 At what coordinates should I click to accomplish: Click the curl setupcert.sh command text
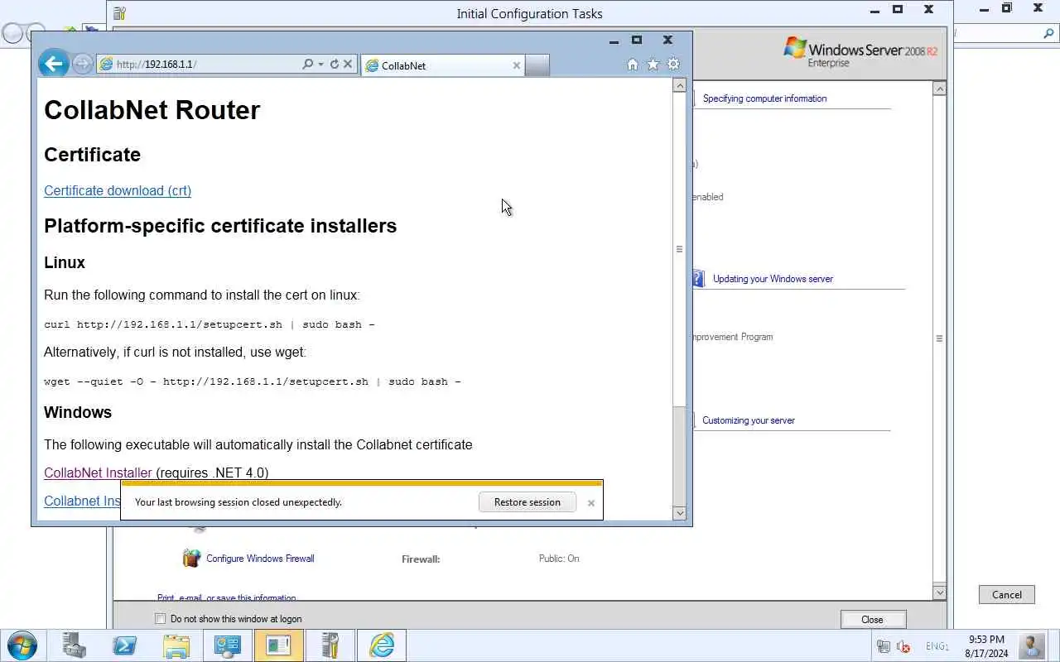tap(210, 324)
